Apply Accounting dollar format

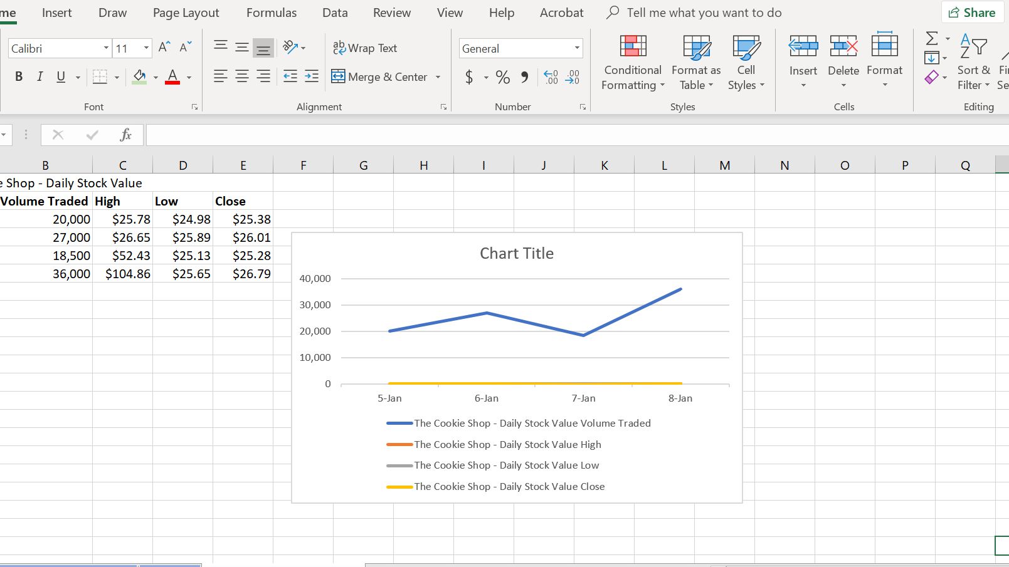click(469, 77)
